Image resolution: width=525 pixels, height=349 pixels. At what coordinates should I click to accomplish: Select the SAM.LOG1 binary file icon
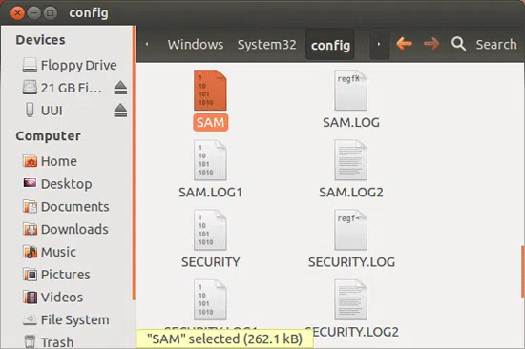click(210, 160)
